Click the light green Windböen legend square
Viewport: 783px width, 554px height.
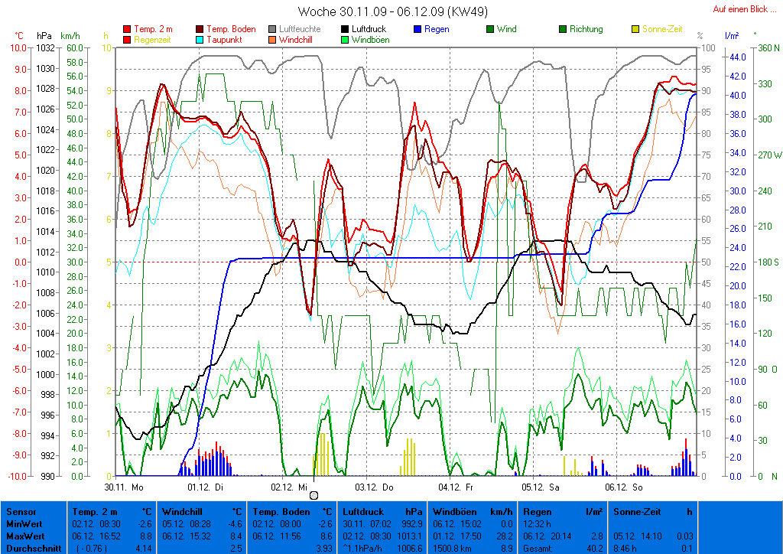[x=346, y=40]
